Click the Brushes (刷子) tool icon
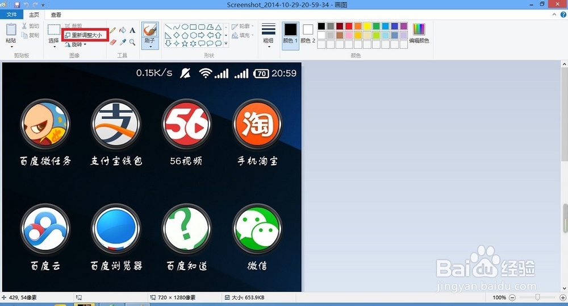Image resolution: width=568 pixels, height=306 pixels. (149, 30)
